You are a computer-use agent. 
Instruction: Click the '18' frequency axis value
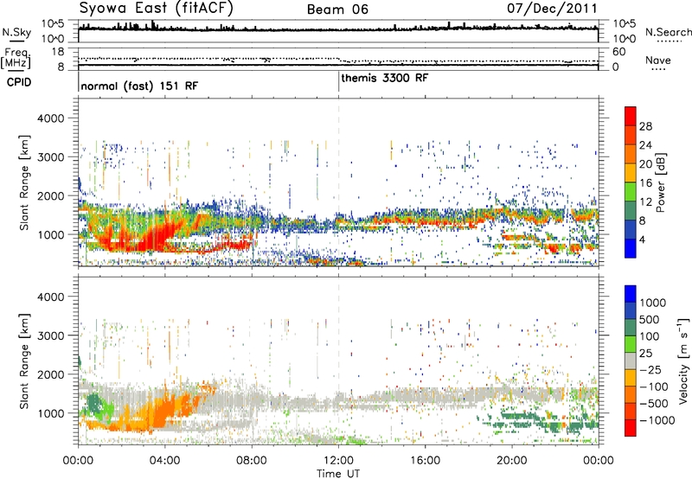click(x=58, y=52)
